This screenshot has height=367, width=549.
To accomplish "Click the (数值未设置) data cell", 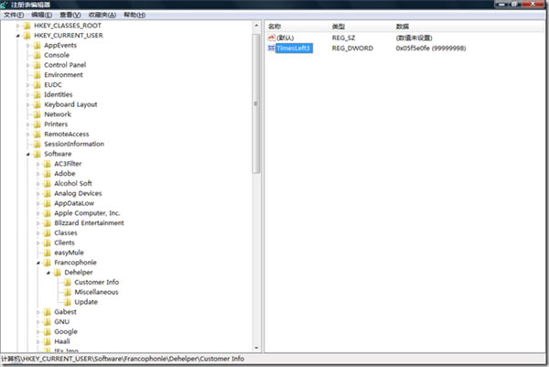I will pos(414,38).
